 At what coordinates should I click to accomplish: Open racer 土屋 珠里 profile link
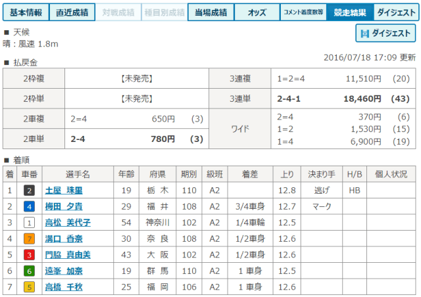[x=63, y=191]
